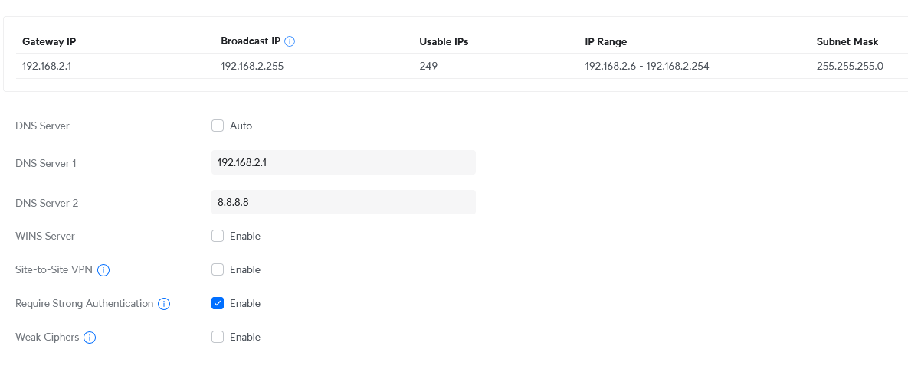Screen dimensions: 908x372
Task: Click the broadcast address 192.168.2.255 value
Action: click(252, 66)
